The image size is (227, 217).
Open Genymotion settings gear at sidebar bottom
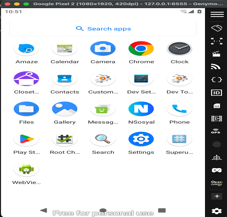coord(216,211)
